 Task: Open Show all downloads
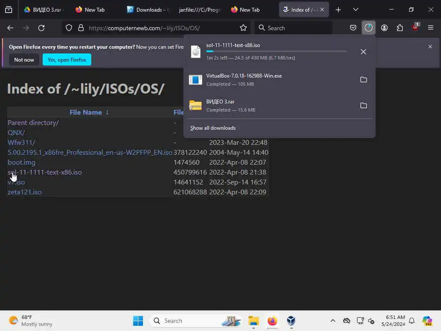[x=213, y=128]
